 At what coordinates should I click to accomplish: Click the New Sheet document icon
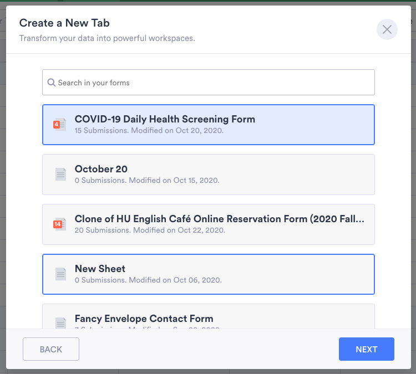[60, 274]
